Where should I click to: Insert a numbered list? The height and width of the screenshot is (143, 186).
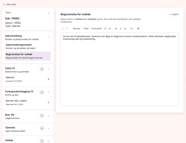[x=110, y=28]
